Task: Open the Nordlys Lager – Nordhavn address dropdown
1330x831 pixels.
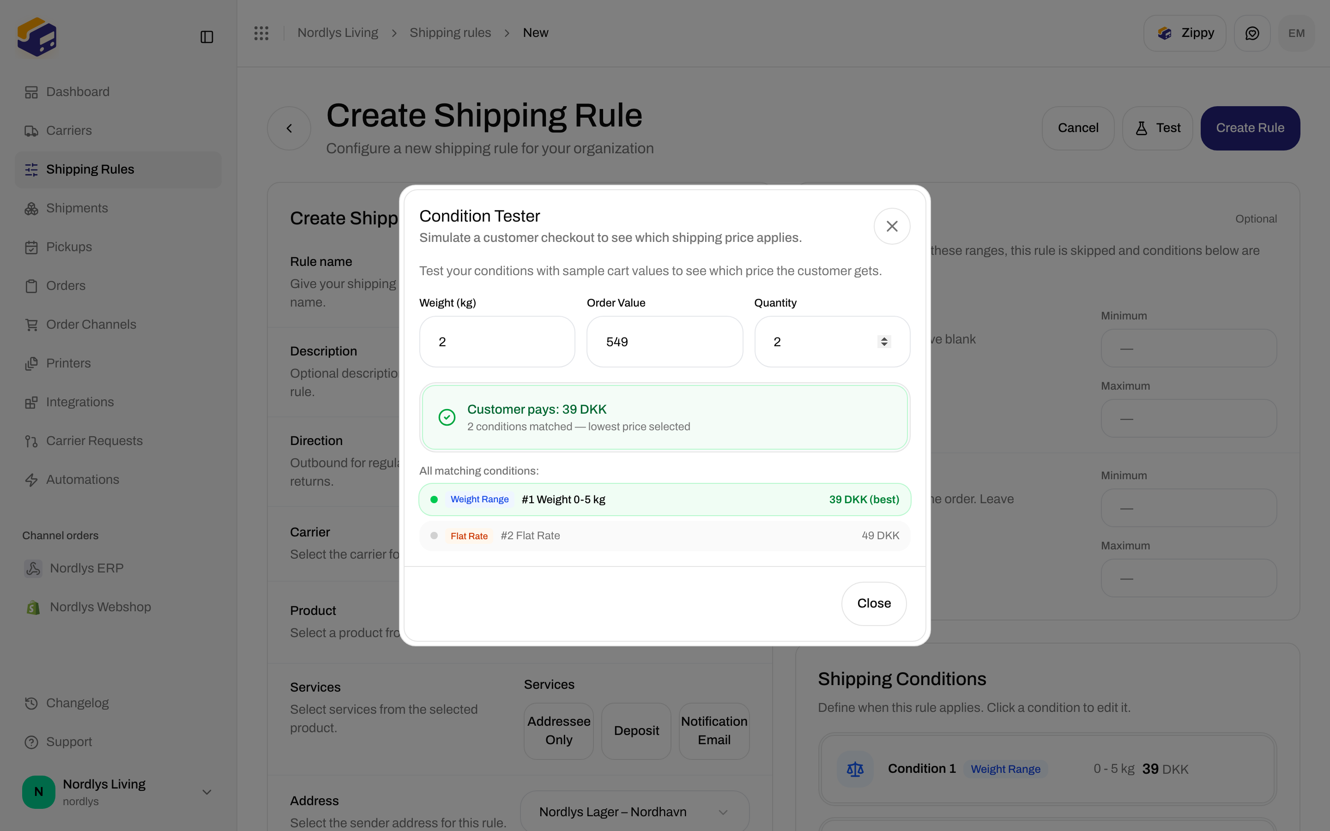Action: click(635, 812)
